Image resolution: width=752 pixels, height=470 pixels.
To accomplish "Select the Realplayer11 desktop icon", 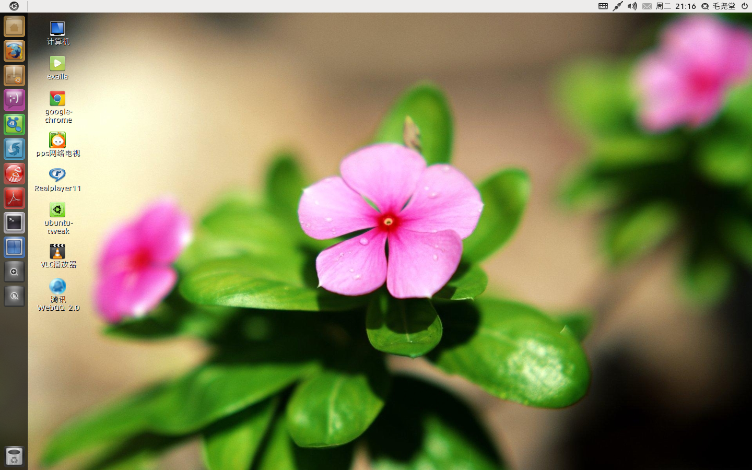I will pos(57,180).
